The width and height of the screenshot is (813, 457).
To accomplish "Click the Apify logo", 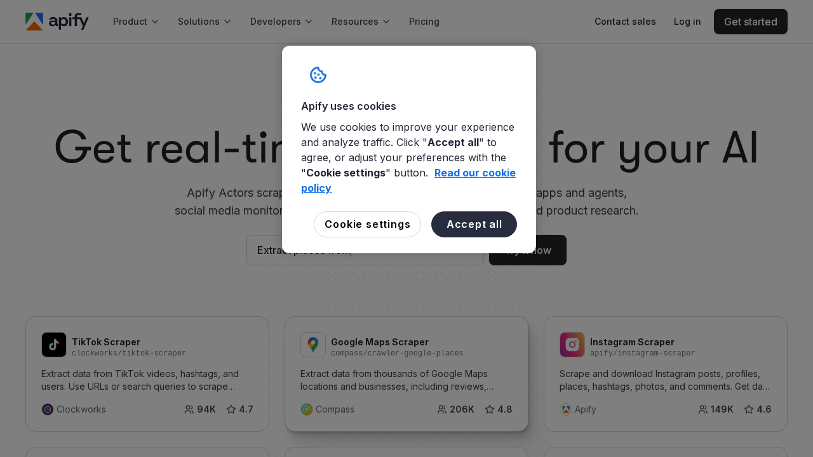I will coord(57,21).
